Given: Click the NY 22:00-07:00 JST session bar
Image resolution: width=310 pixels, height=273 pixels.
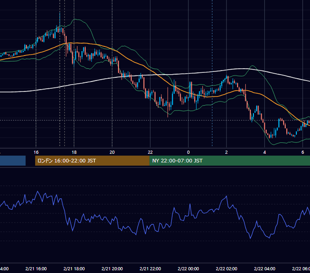Looking at the screenshot, I should 230,161.
